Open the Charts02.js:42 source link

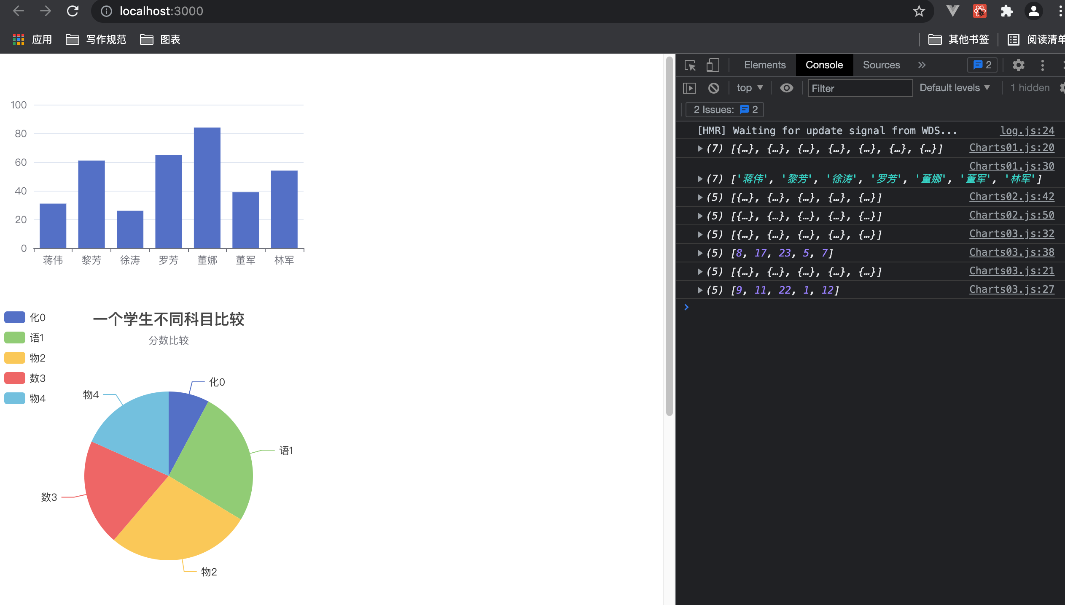(1011, 197)
